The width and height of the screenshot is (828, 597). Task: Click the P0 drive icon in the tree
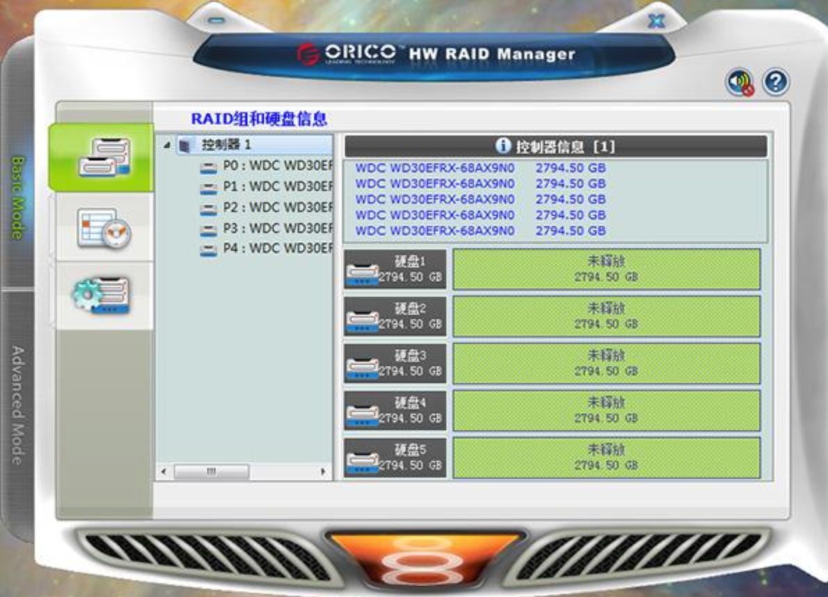pos(209,167)
